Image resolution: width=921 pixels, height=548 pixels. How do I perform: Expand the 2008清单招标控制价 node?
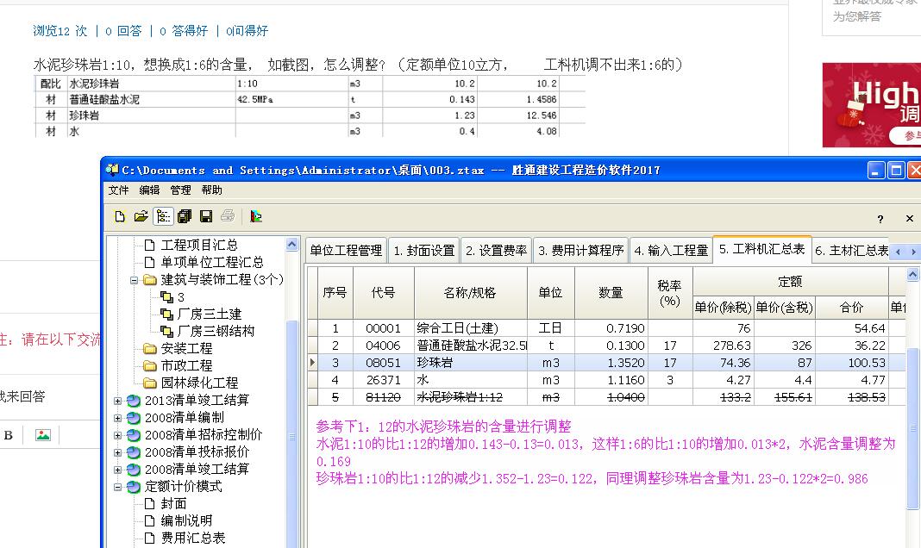point(117,436)
